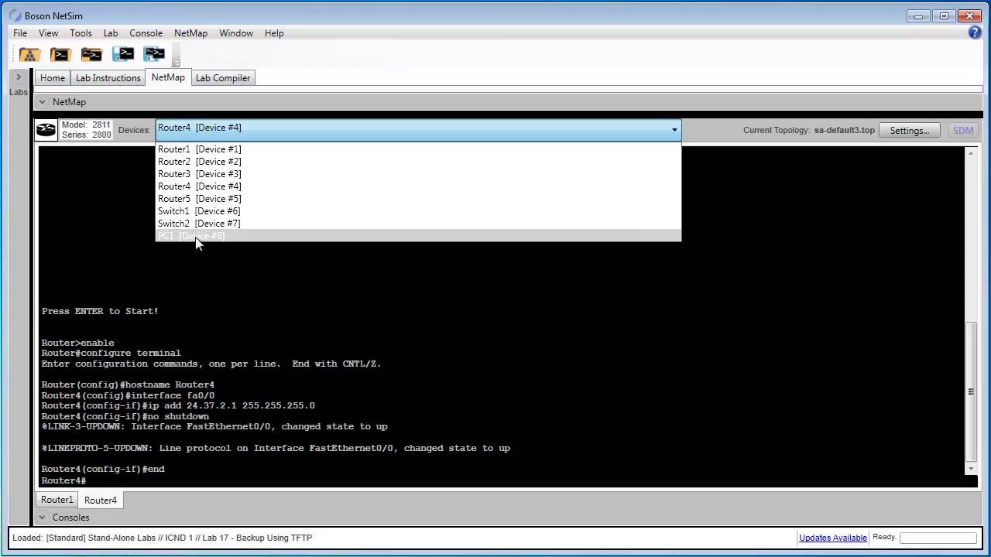
Task: Click the Settings... button
Action: point(910,130)
